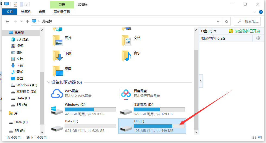Switch to the 驱动器工具 ribbon tab
This screenshot has height=143, width=266.
click(62, 12)
